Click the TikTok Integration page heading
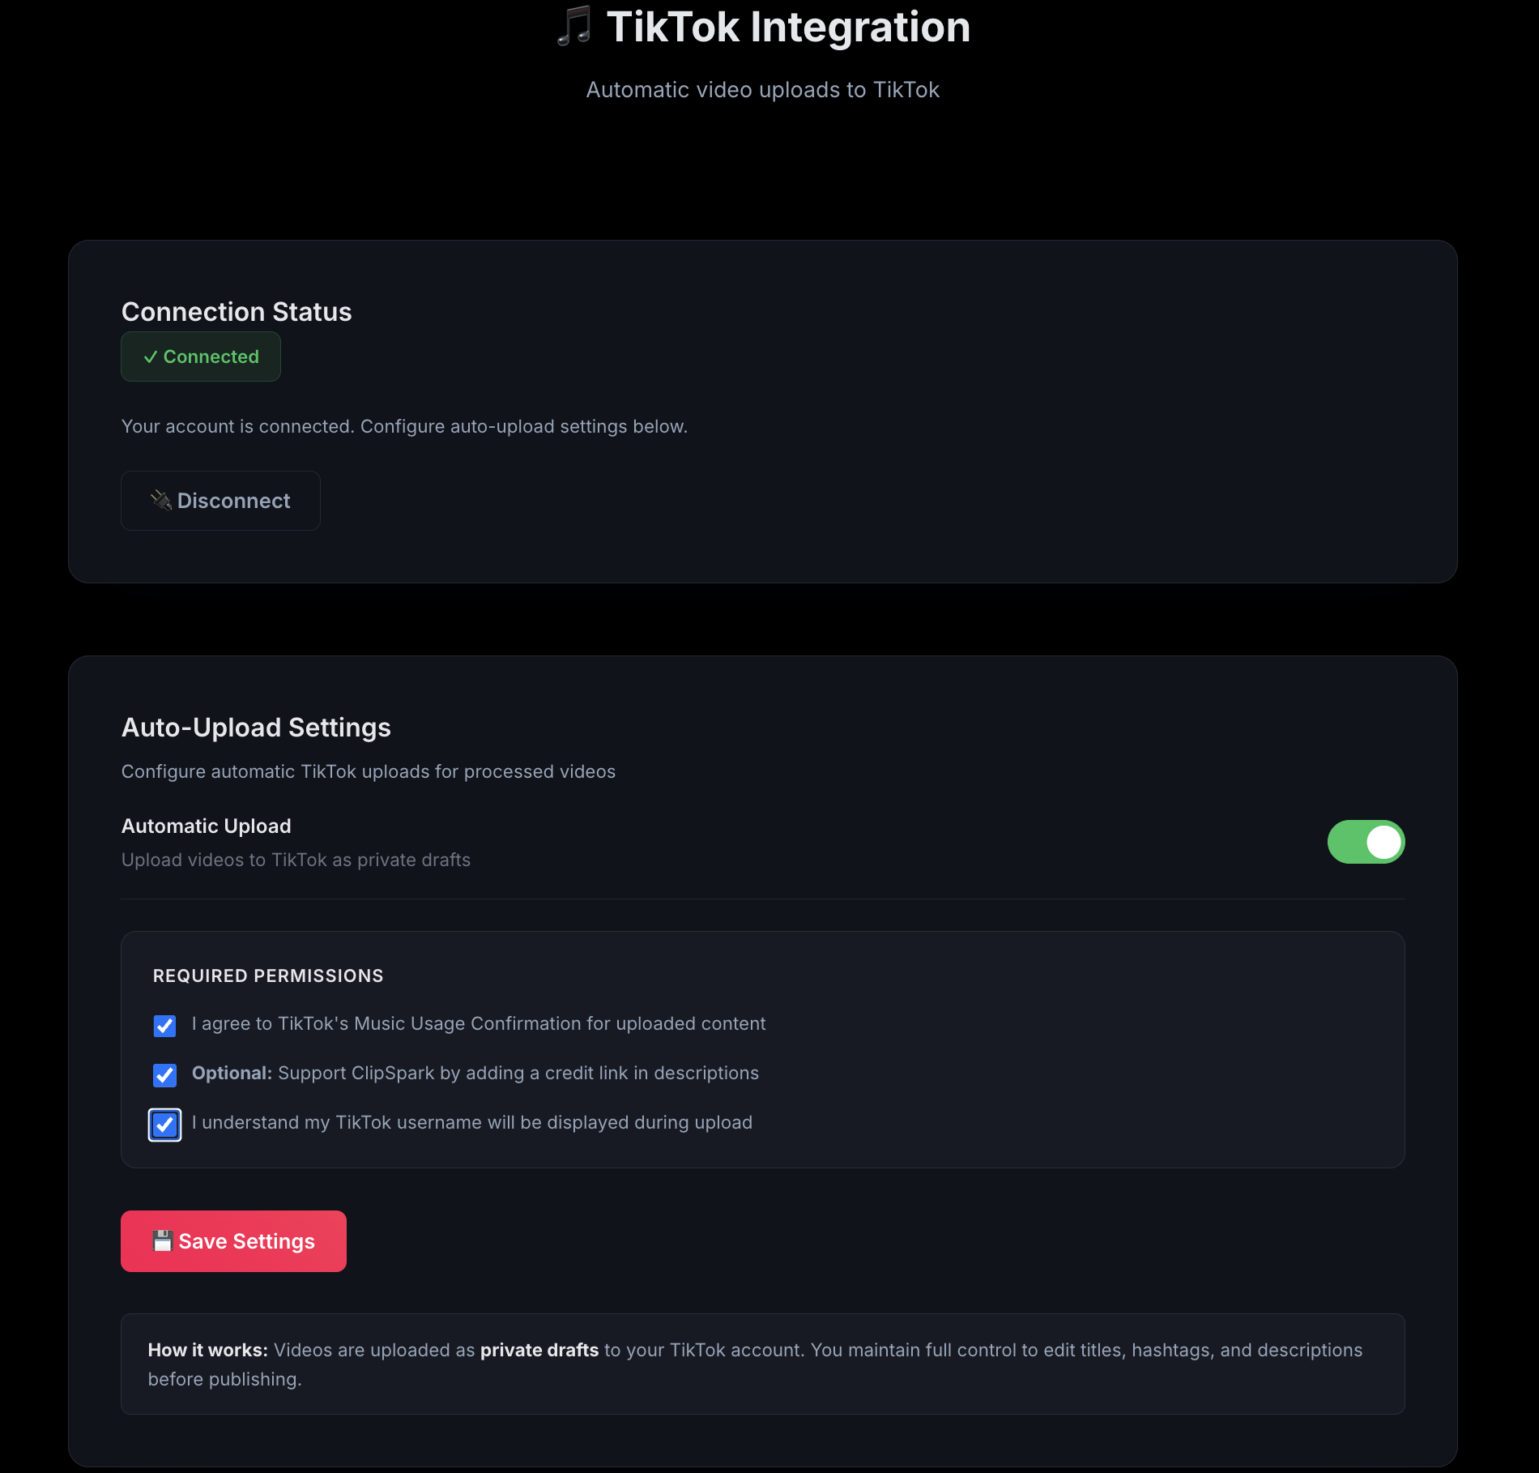The image size is (1539, 1473). [x=787, y=27]
